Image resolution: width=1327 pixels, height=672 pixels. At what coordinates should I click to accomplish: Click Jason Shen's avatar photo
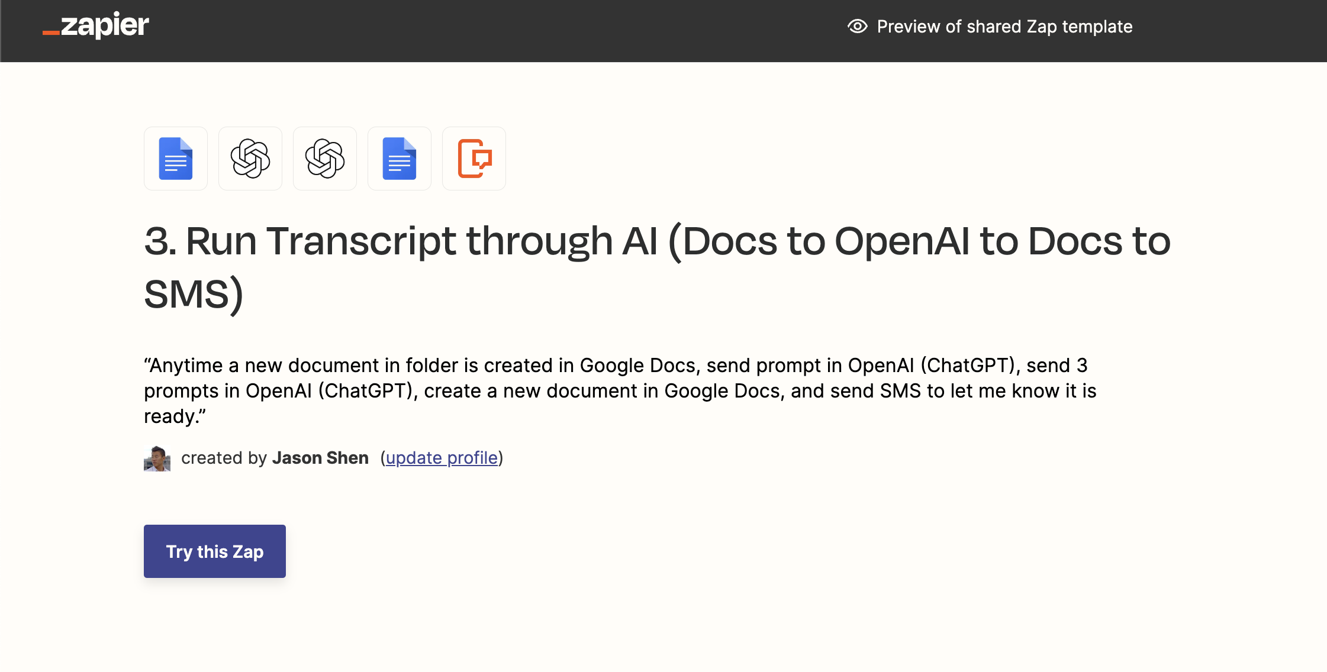[157, 458]
